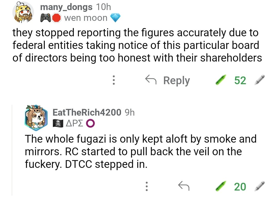Upvote EatTheRich4200's comment with the green crayon
This screenshot has width=278, height=199.
(221, 186)
